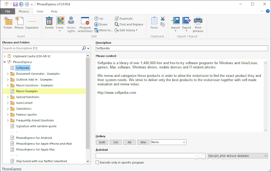Select PhraseExpress for Apple Mac
The width and height of the screenshot is (271, 172).
click(x=36, y=149)
